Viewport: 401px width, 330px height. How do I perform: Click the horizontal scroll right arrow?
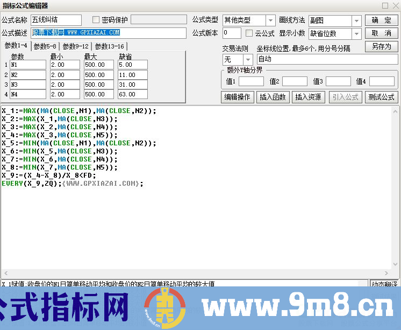386,273
